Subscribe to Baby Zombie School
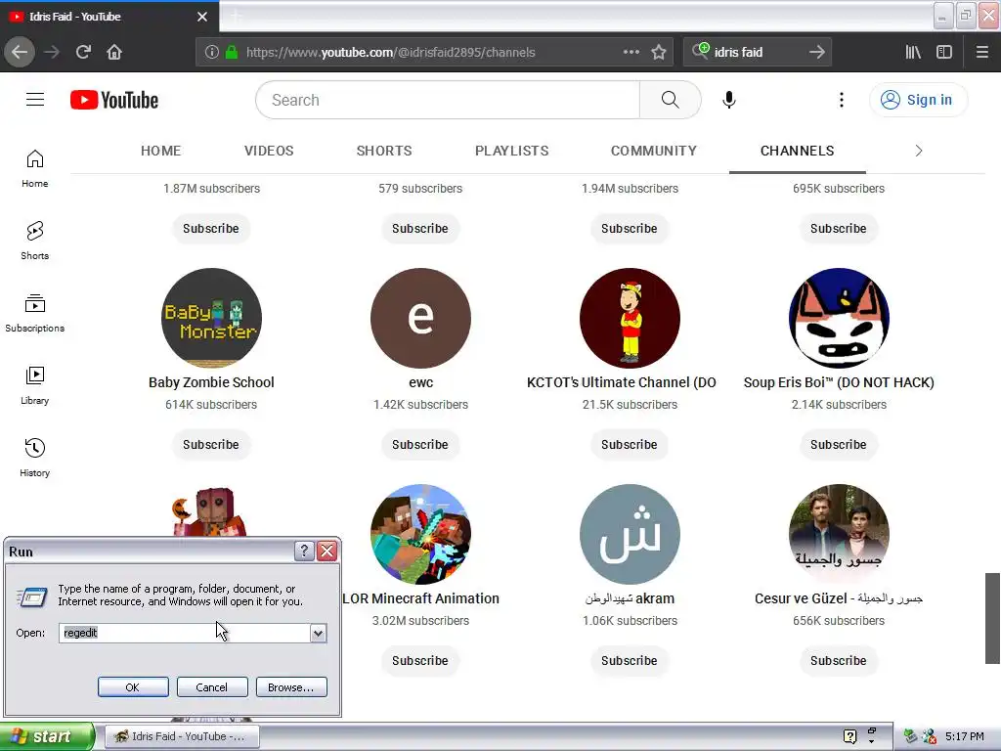1001x751 pixels. [211, 445]
